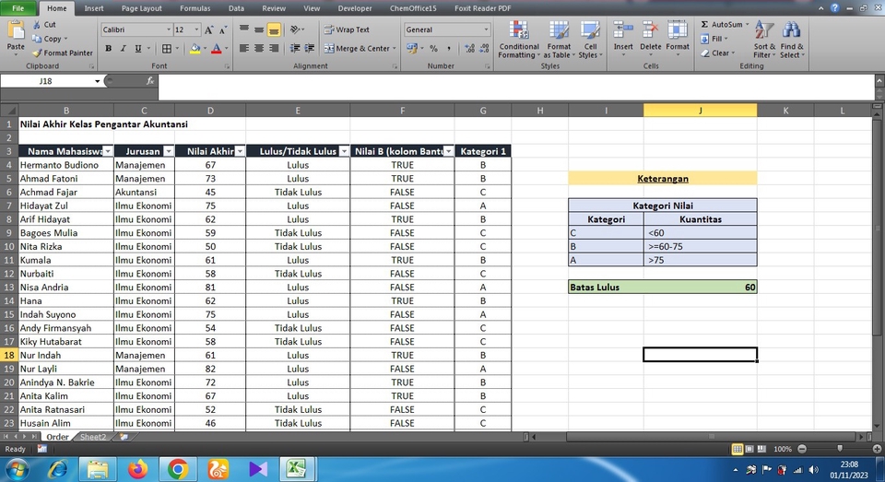885x482 pixels.
Task: Click the percent style icon
Action: point(433,49)
